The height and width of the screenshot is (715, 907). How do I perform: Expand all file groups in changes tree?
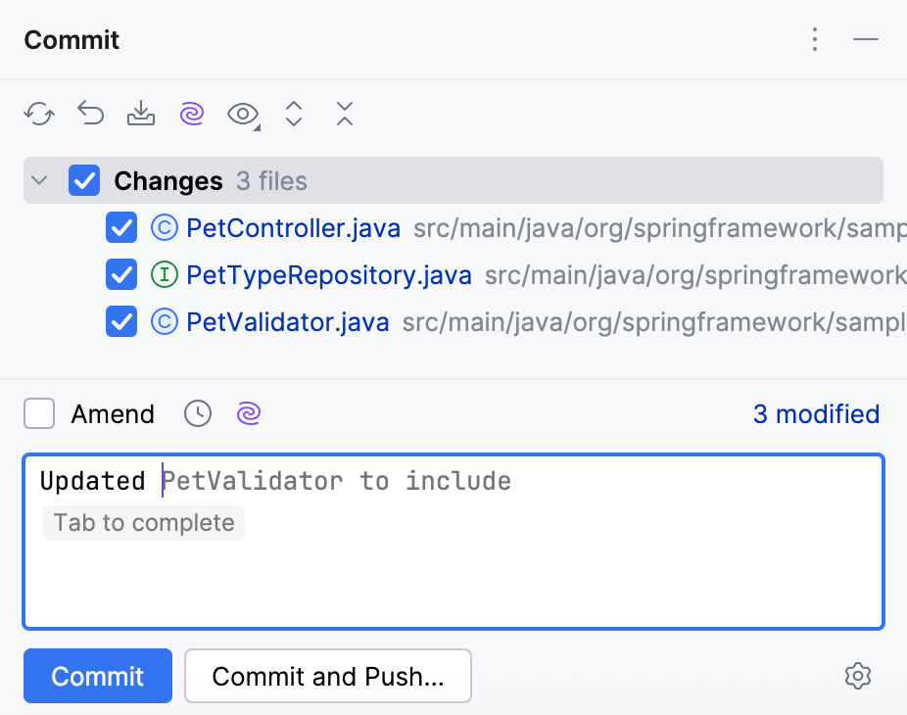(x=293, y=114)
